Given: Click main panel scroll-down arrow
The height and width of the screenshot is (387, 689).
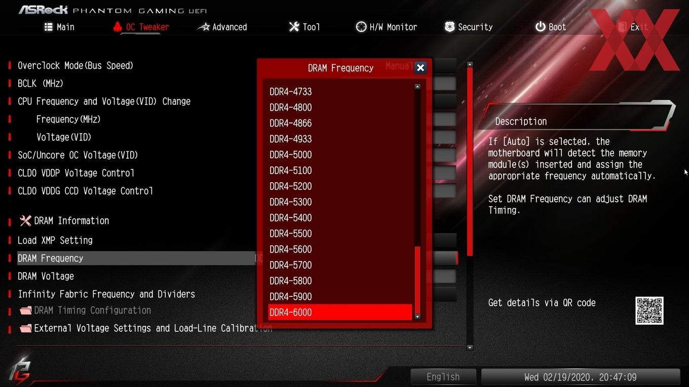Looking at the screenshot, I should coord(470,348).
